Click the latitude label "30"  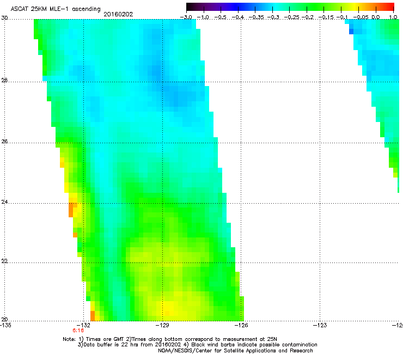point(4,18)
